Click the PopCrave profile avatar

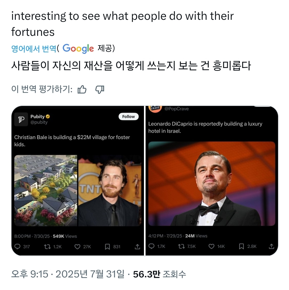(x=155, y=108)
